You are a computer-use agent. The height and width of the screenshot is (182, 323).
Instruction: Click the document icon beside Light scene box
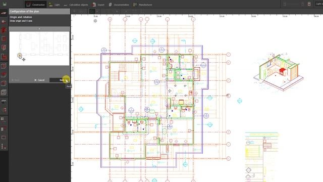pyautogui.click(x=309, y=4)
